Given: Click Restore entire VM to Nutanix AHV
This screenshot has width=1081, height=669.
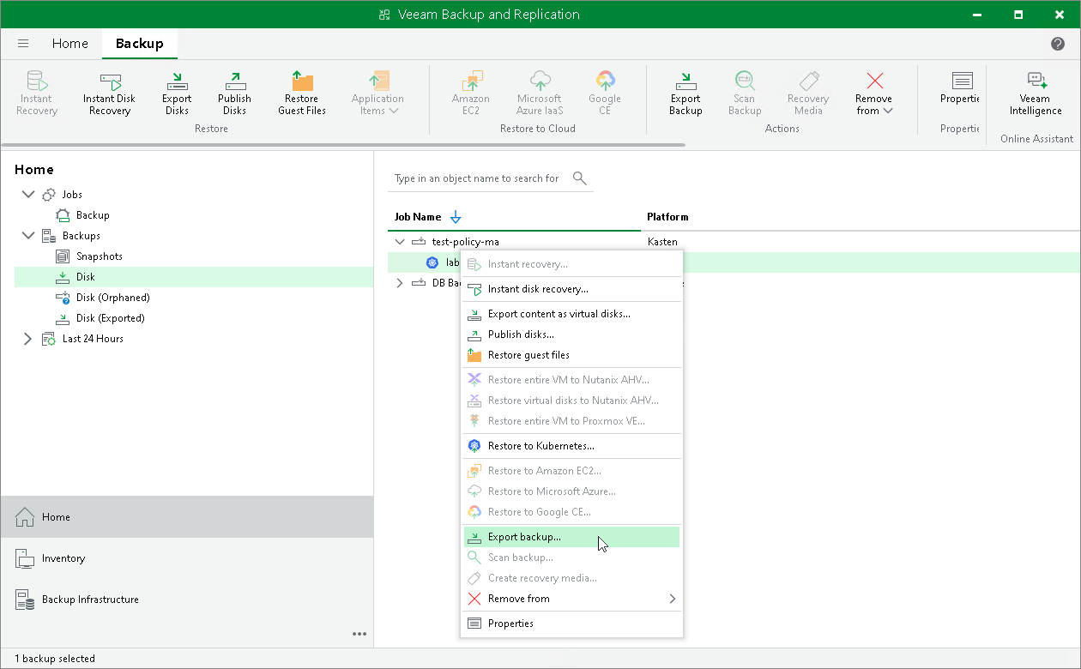Looking at the screenshot, I should [x=571, y=380].
